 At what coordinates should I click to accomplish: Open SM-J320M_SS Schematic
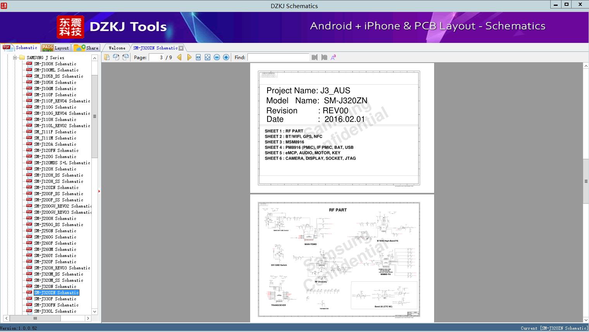(58, 280)
